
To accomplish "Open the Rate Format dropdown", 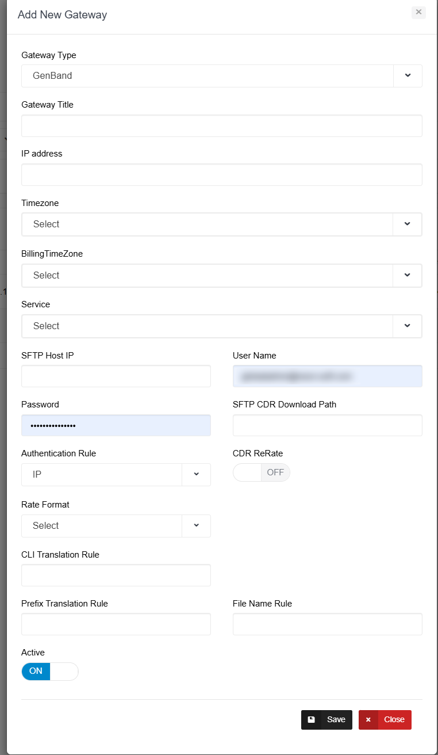I will (x=196, y=525).
